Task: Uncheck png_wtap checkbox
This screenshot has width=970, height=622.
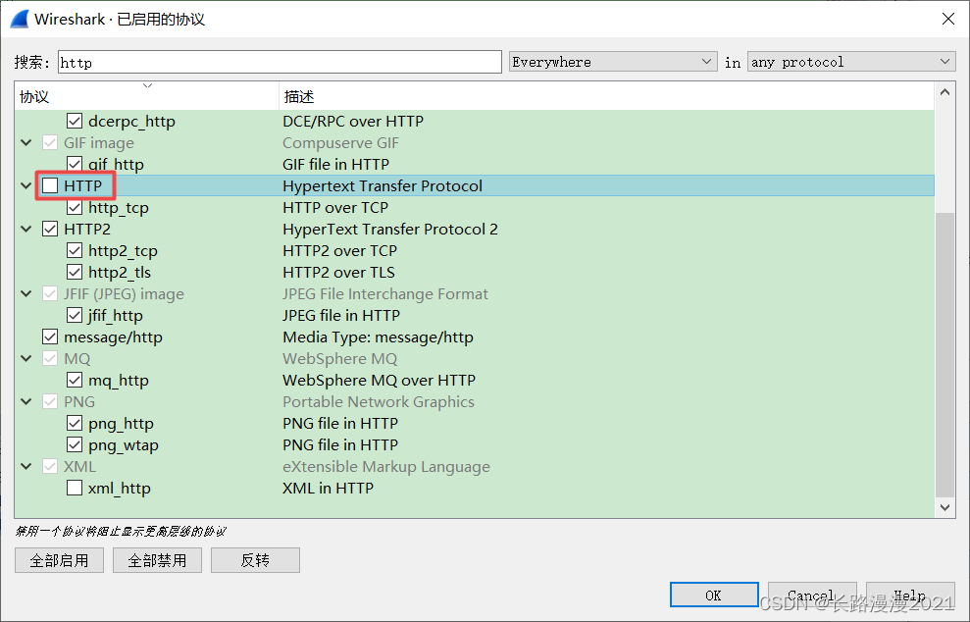Action: 75,445
